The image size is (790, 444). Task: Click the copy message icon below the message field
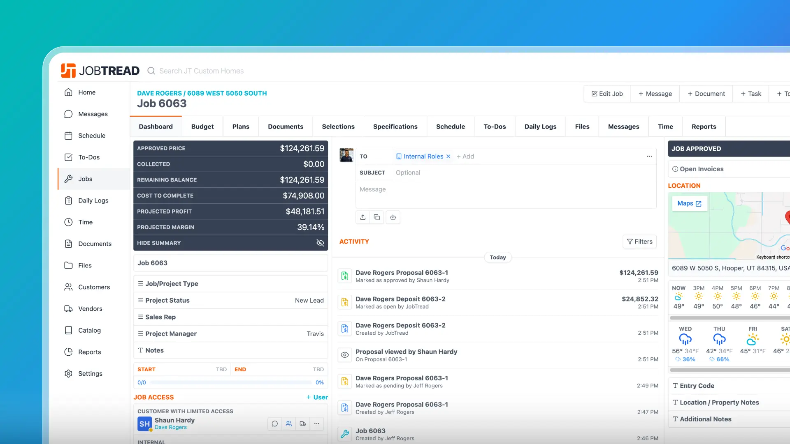(377, 217)
